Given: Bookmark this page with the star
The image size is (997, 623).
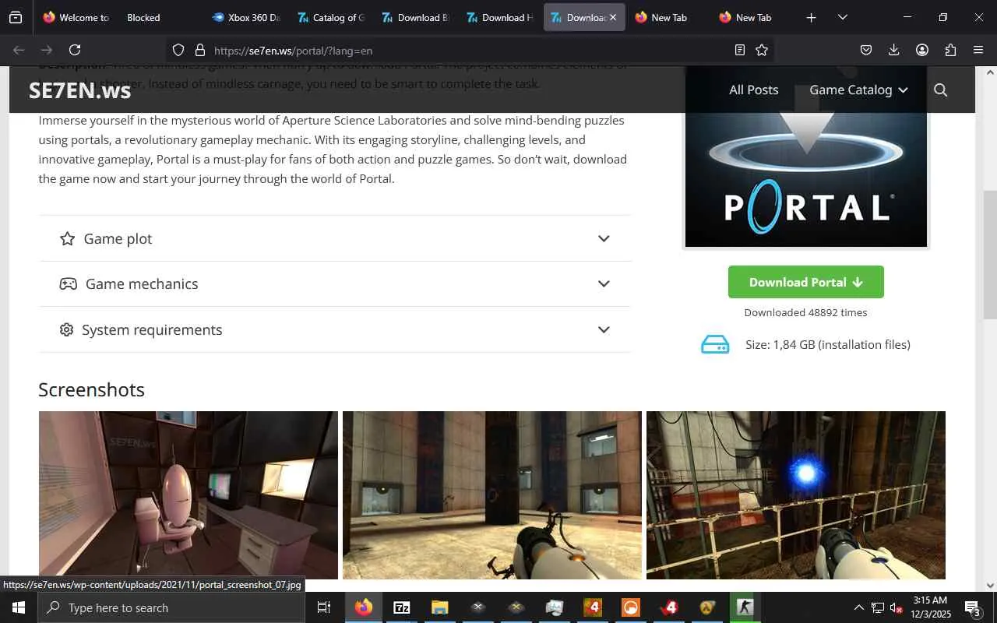Looking at the screenshot, I should point(762,50).
